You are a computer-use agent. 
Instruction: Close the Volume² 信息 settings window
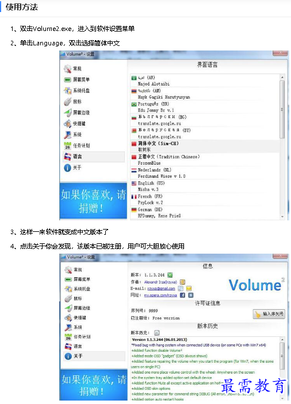[280, 256]
